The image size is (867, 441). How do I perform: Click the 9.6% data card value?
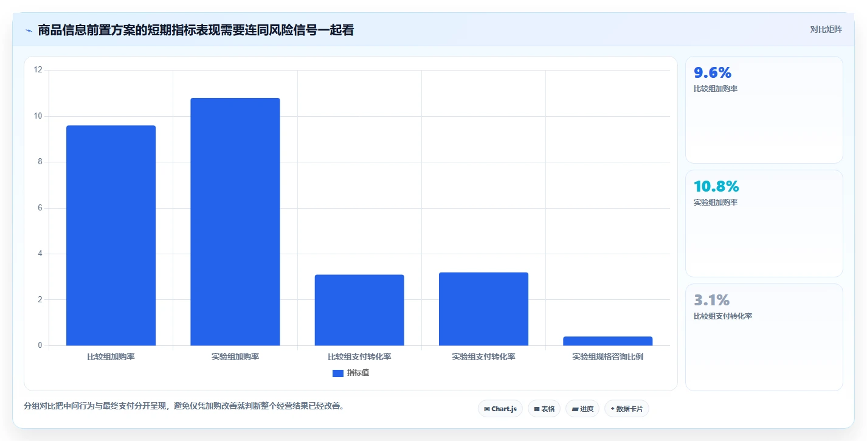[713, 73]
